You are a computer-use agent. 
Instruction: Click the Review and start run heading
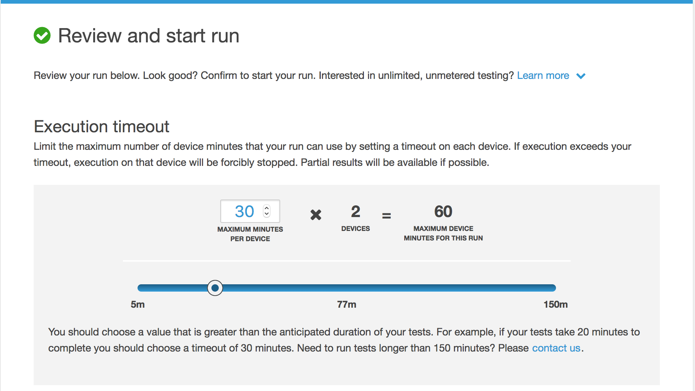click(149, 36)
